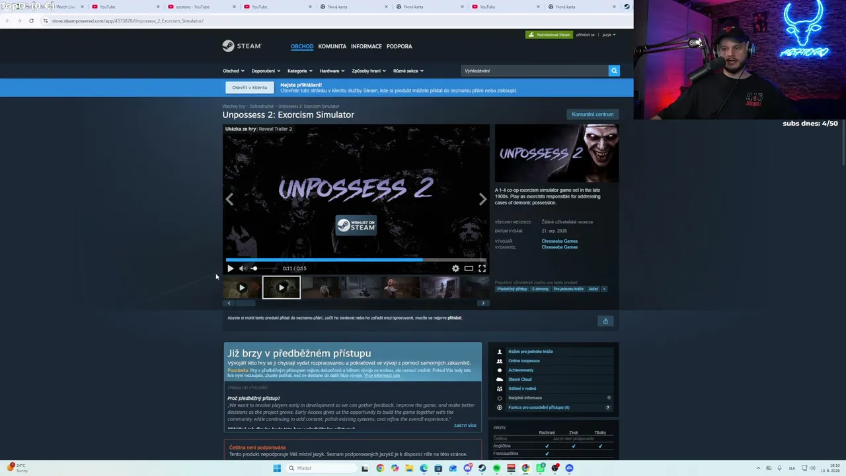Add a tag with the plus button

click(x=604, y=289)
